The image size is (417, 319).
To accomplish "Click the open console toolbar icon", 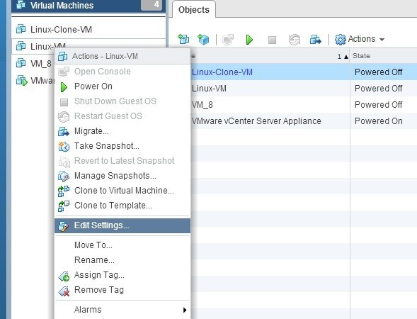I will [228, 40].
